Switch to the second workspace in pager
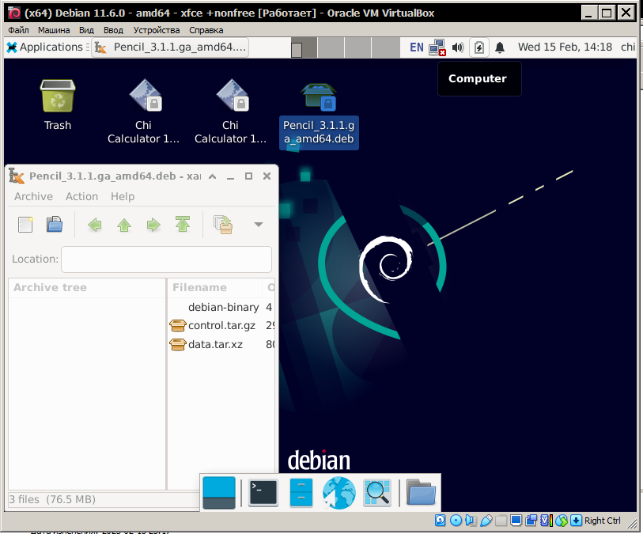 [331, 47]
